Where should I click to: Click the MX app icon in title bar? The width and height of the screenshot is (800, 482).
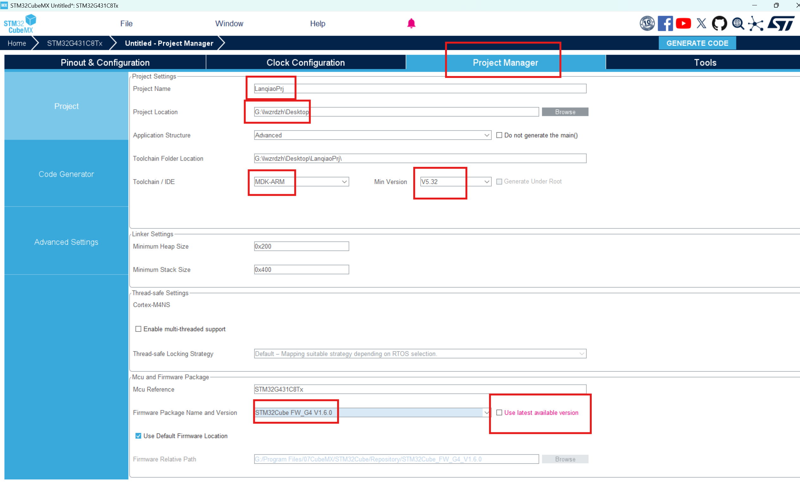tap(4, 5)
